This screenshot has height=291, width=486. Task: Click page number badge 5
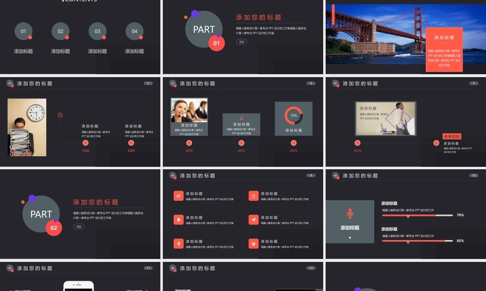pos(148,83)
